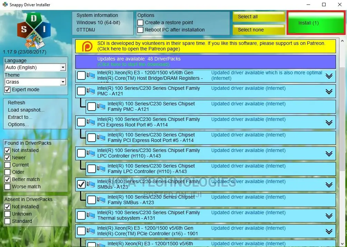Click the SDI hexagon logo
This screenshot has height=247, width=347.
coord(34,30)
